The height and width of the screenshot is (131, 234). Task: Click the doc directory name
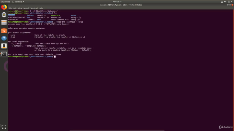click(x=29, y=17)
